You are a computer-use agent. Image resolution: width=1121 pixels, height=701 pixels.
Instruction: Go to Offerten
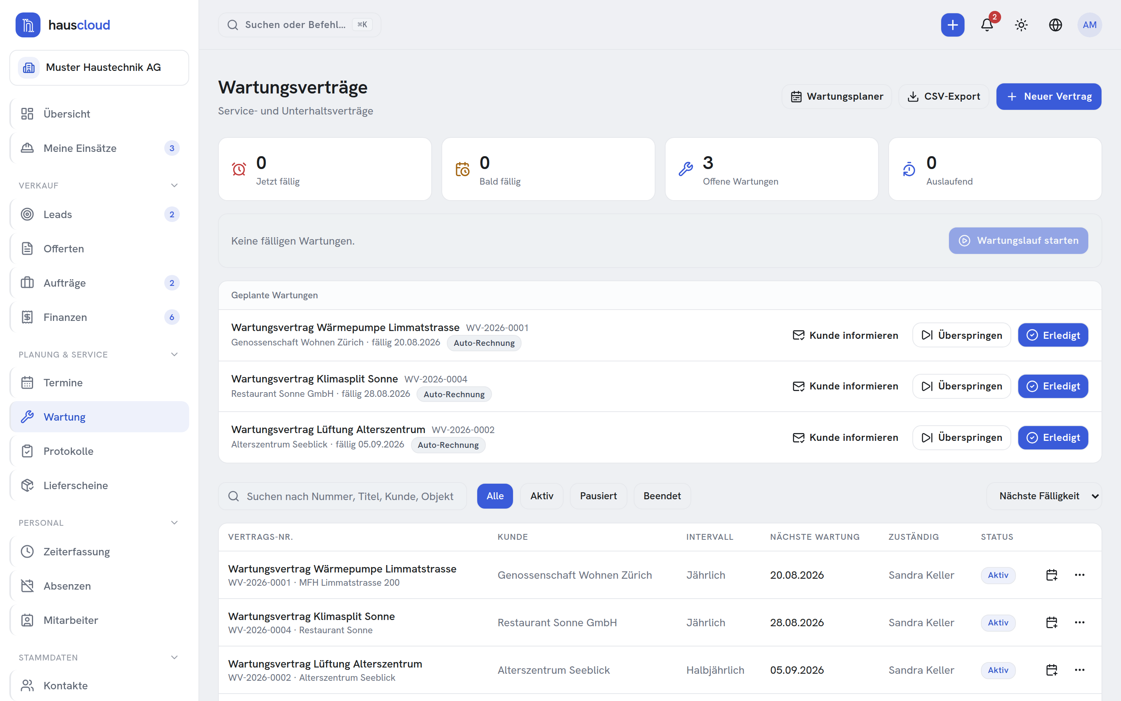coord(99,248)
